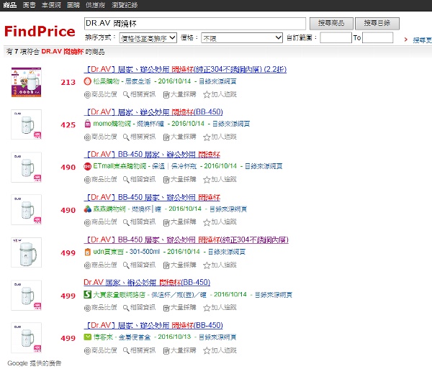Click the 松果購物 store icon

click(x=87, y=81)
